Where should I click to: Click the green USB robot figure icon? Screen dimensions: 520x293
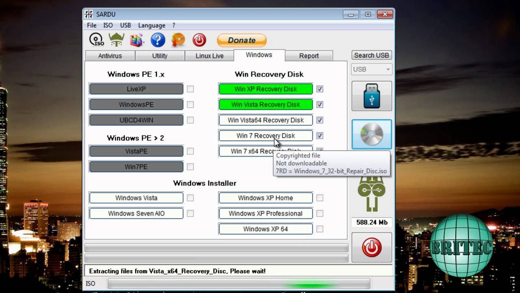tap(372, 194)
